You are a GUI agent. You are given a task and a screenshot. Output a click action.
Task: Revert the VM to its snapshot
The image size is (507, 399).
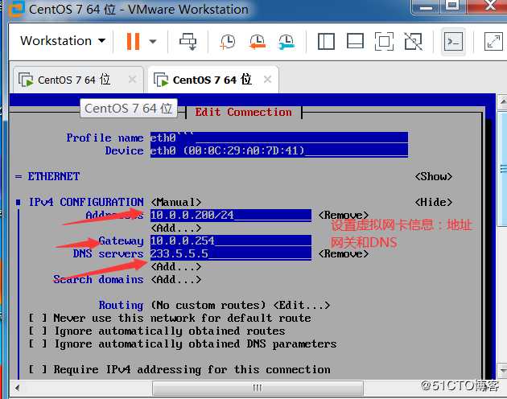tap(258, 41)
